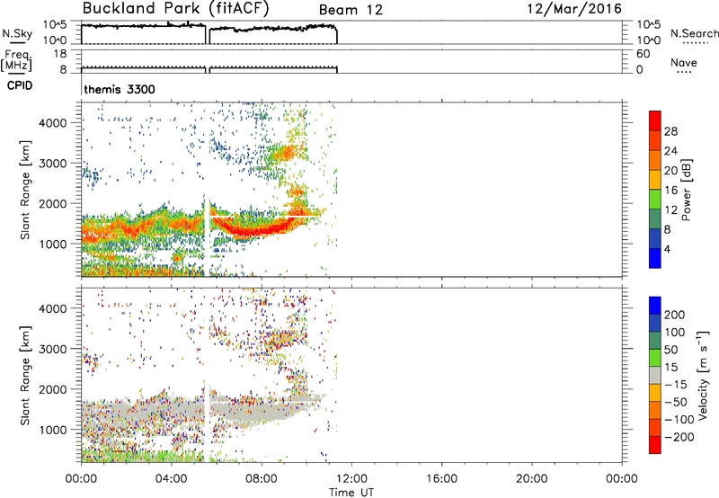This screenshot has height=498, width=719.
Task: Click the '04:00' time tick label
Action: tap(172, 479)
